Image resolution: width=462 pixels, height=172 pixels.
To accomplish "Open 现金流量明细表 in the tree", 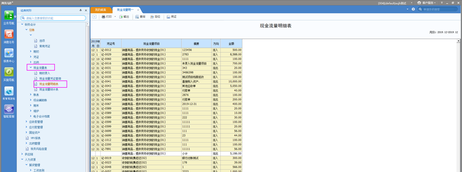I will [x=49, y=84].
